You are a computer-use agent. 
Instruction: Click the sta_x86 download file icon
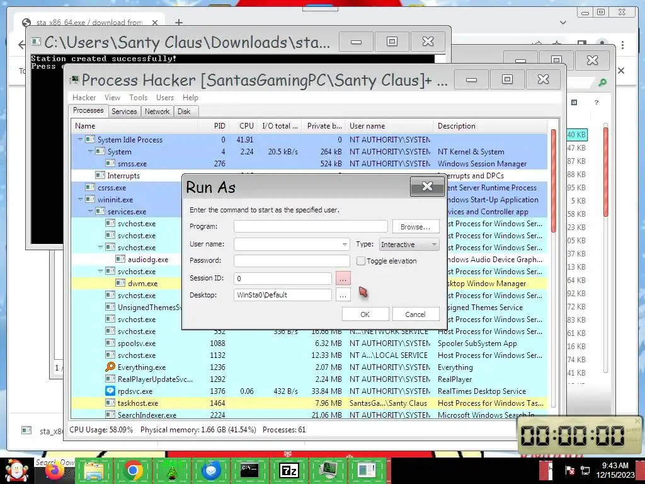tap(26, 430)
